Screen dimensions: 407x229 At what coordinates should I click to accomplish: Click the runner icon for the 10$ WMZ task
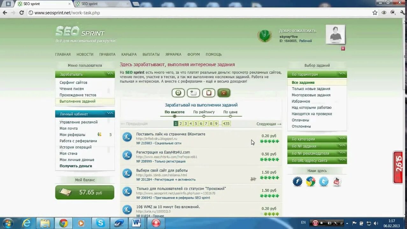tap(127, 210)
